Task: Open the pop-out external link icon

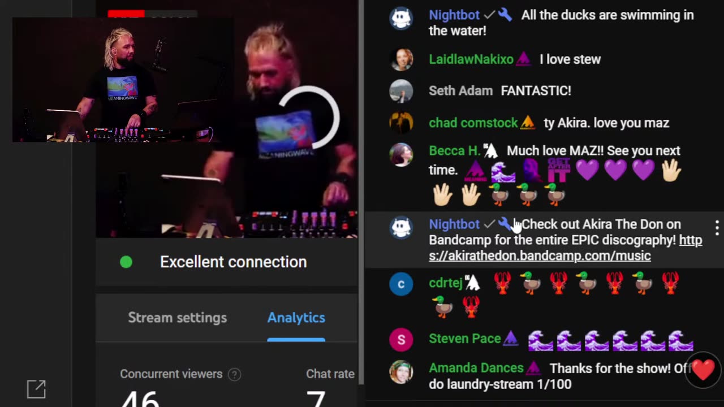Action: (36, 389)
